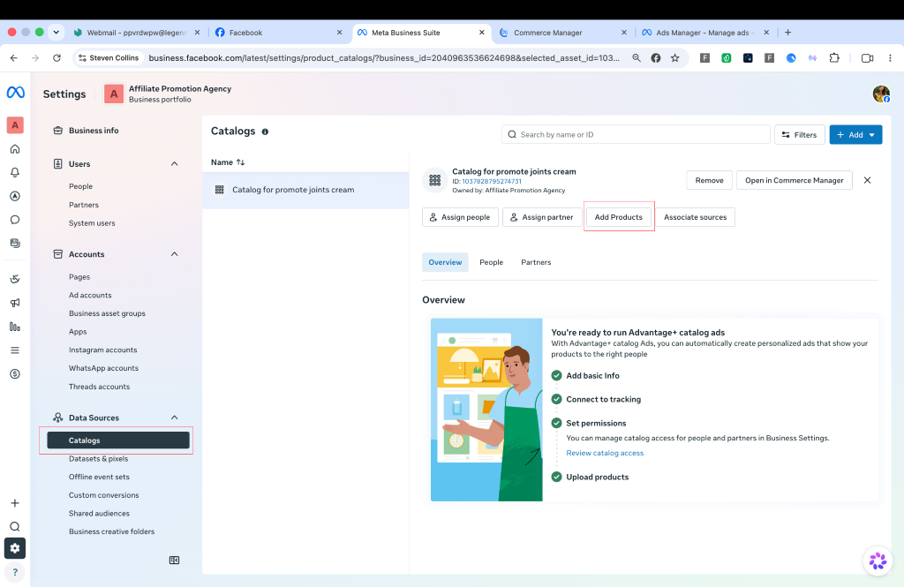Click the Remove button
This screenshot has height=587, width=904.
709,180
